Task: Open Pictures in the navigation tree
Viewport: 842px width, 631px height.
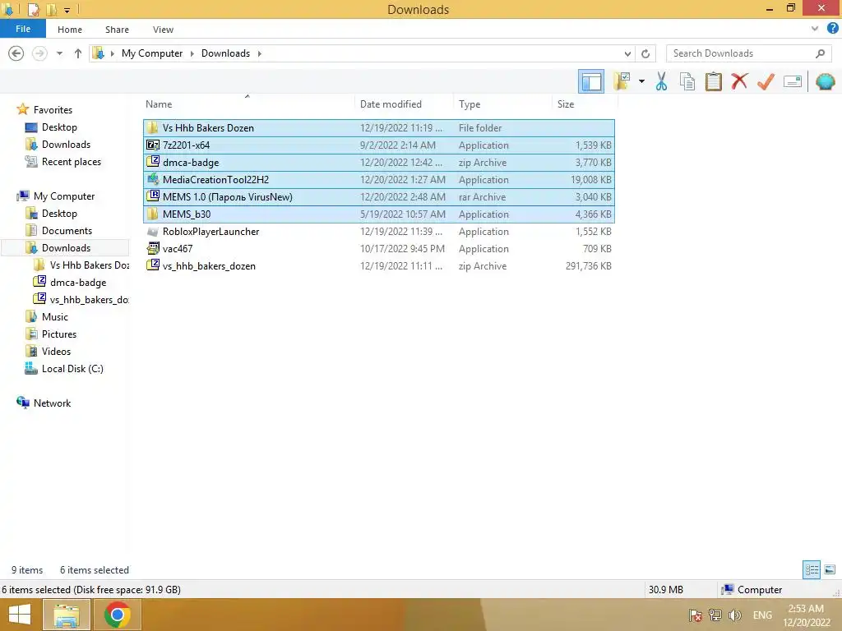Action: (59, 334)
